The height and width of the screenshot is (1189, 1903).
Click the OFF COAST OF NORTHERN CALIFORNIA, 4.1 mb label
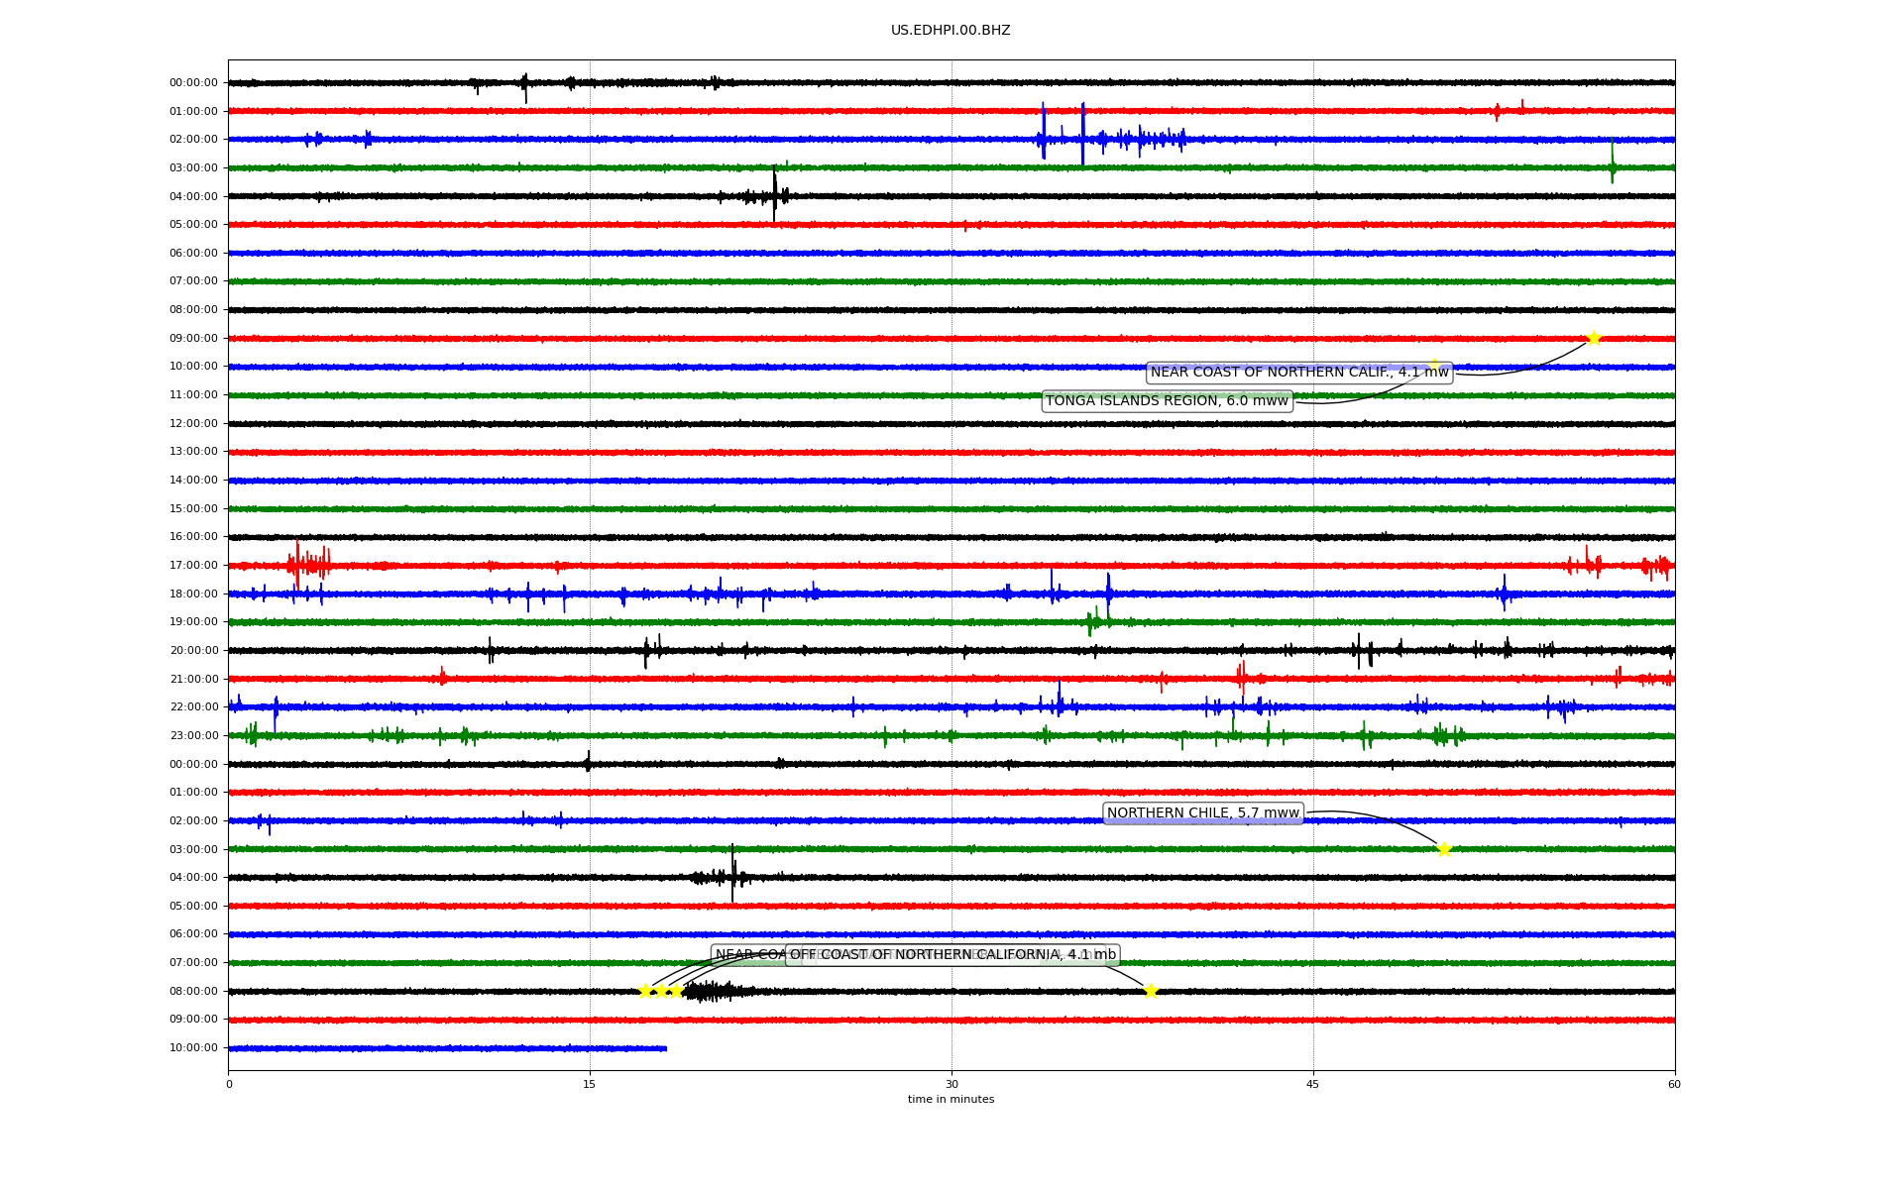click(x=952, y=955)
